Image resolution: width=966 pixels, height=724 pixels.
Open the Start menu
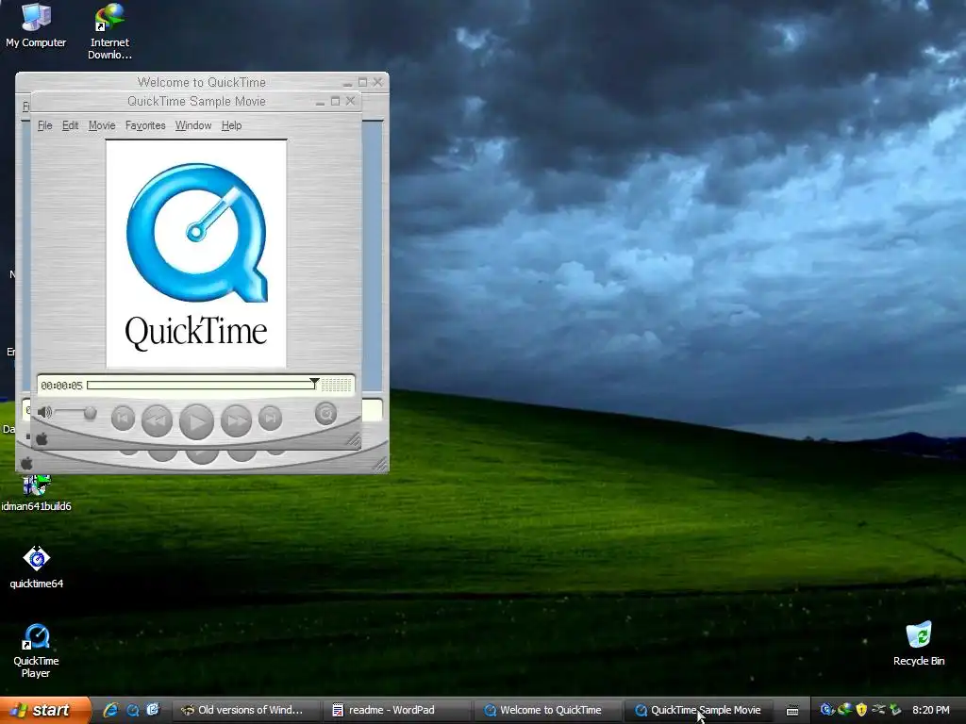tap(43, 711)
